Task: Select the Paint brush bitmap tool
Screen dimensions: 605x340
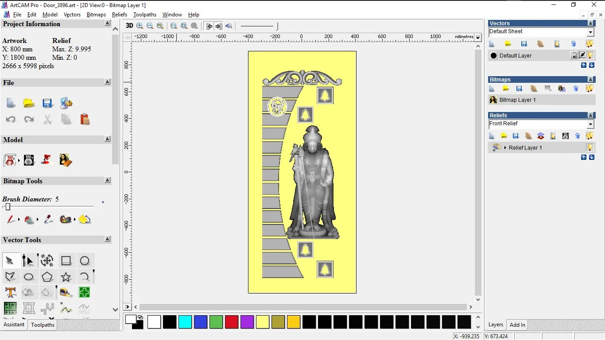Action: point(11,219)
